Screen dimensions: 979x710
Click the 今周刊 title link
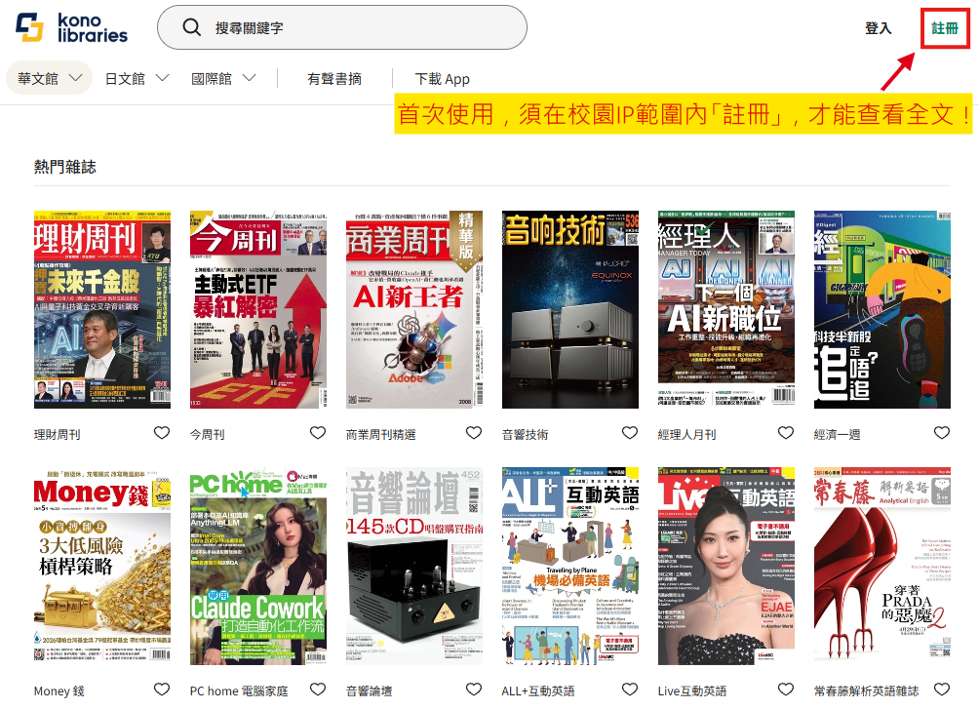[208, 435]
